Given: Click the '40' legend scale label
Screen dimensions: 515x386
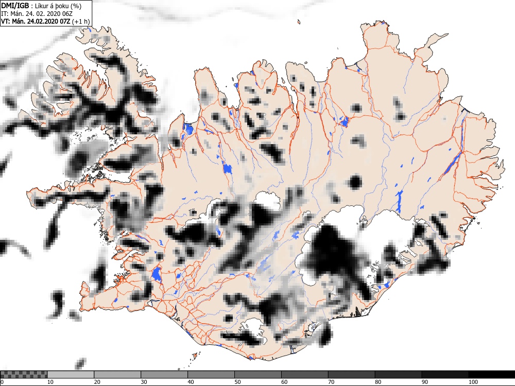Looking at the screenshot, I should pos(191,382).
